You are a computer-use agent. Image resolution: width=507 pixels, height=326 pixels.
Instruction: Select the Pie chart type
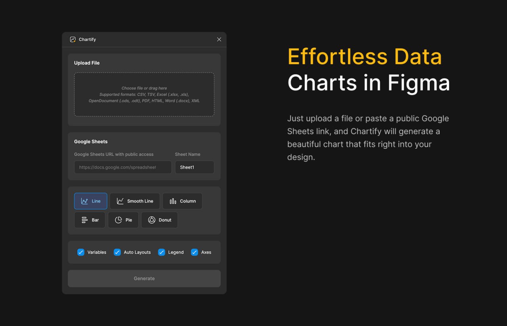(123, 220)
